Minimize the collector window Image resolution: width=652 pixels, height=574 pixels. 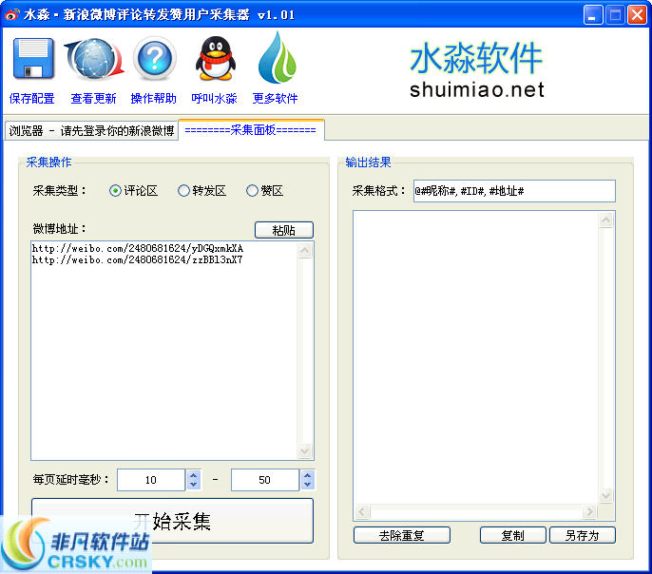pos(592,15)
